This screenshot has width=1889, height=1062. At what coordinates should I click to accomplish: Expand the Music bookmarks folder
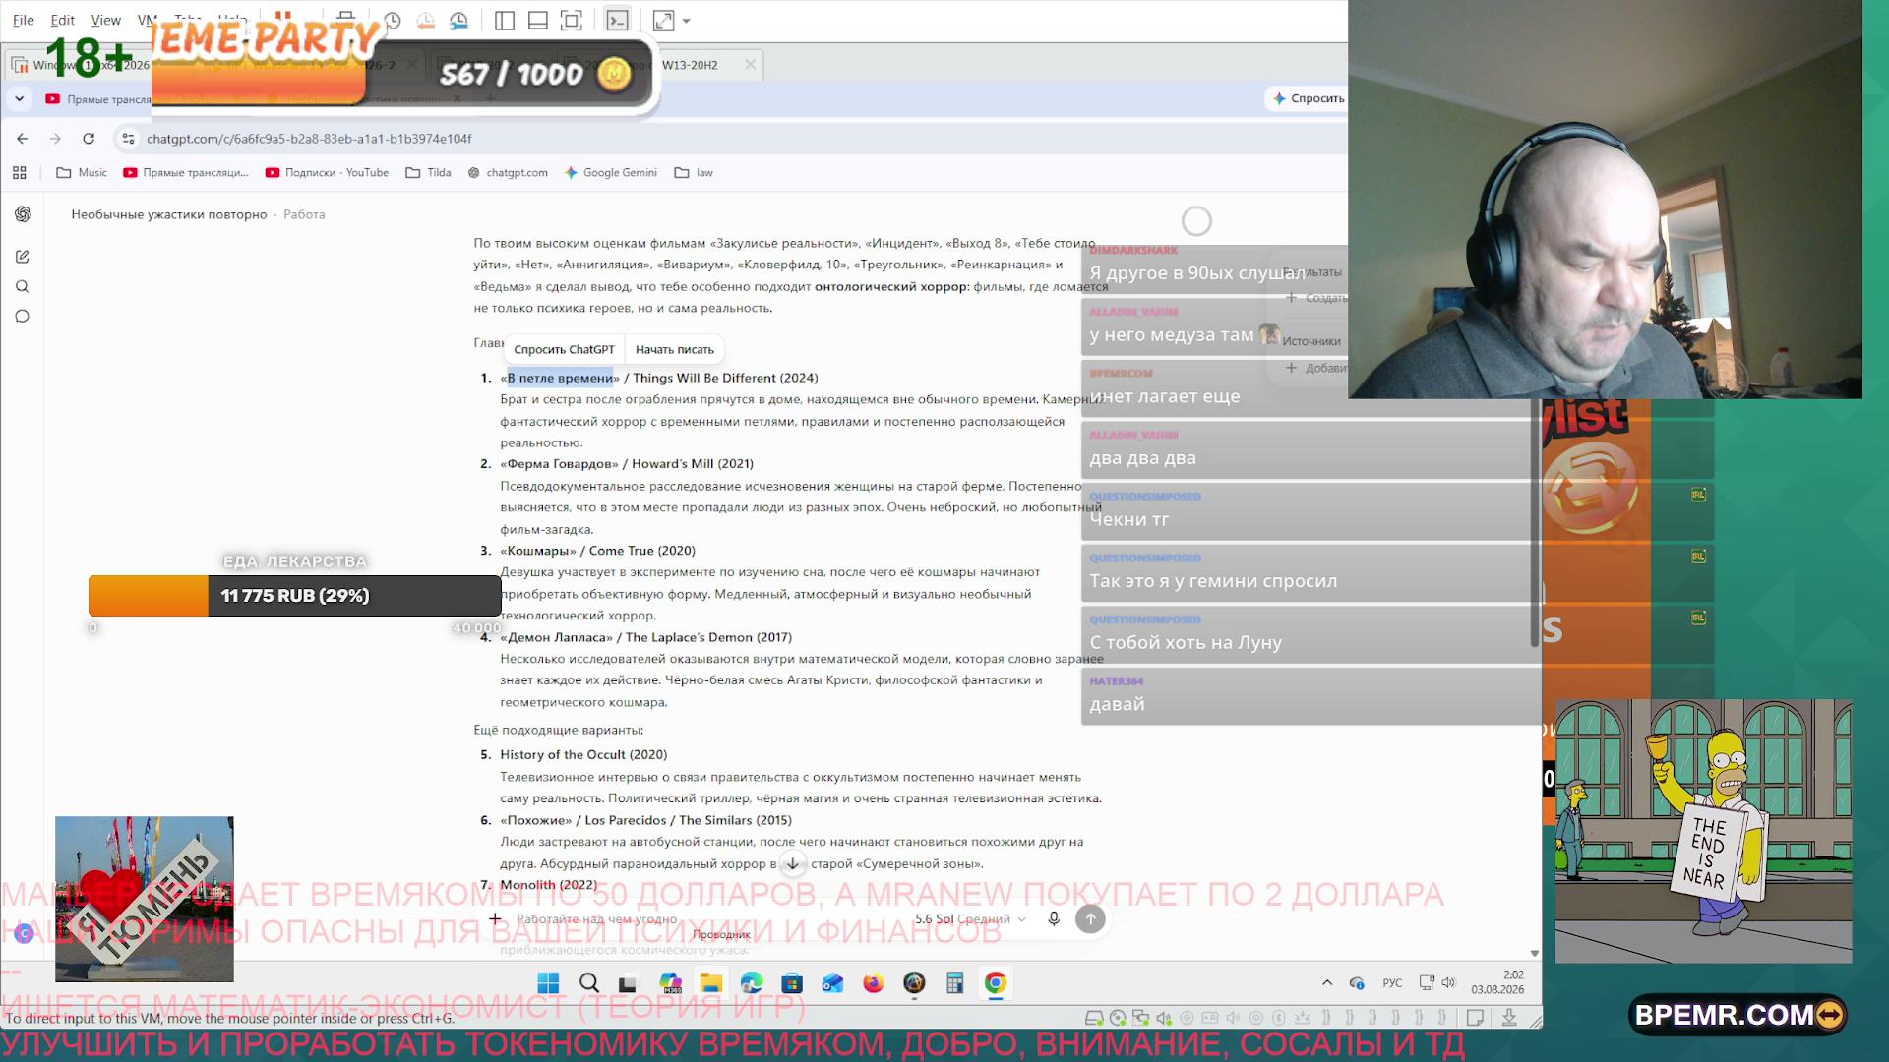click(82, 173)
